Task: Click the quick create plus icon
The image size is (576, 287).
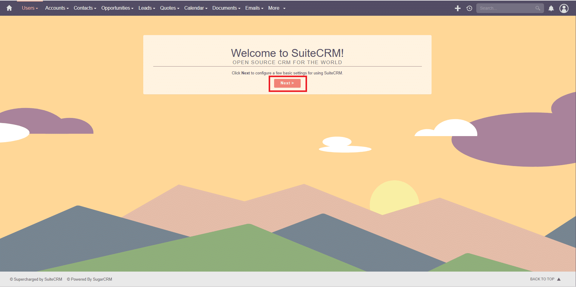Action: click(458, 8)
